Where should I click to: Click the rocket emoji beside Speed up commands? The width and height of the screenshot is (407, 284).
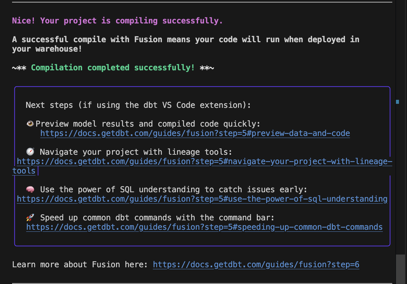point(30,218)
